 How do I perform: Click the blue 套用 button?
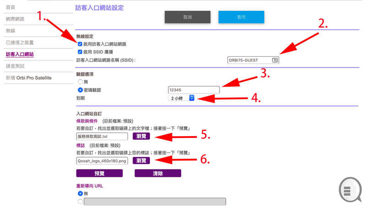241,17
